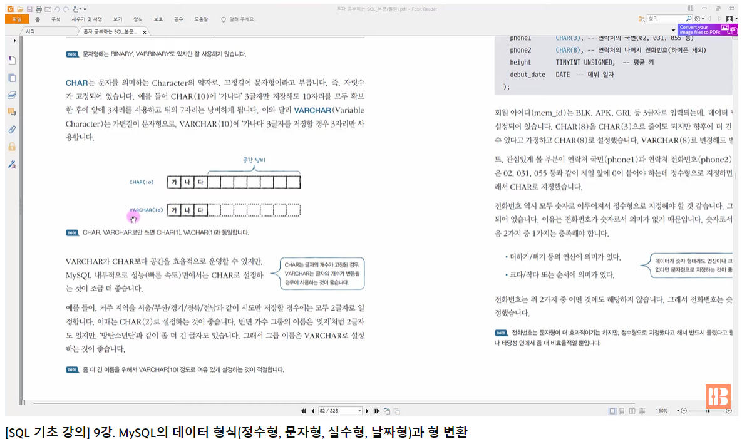Open the 채우기 및 서명 tab
This screenshot has height=439, width=742.
click(86, 19)
